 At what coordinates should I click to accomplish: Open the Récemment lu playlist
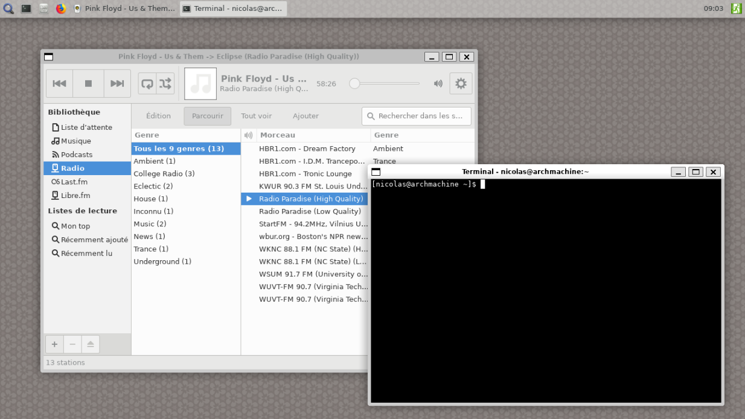(x=87, y=254)
